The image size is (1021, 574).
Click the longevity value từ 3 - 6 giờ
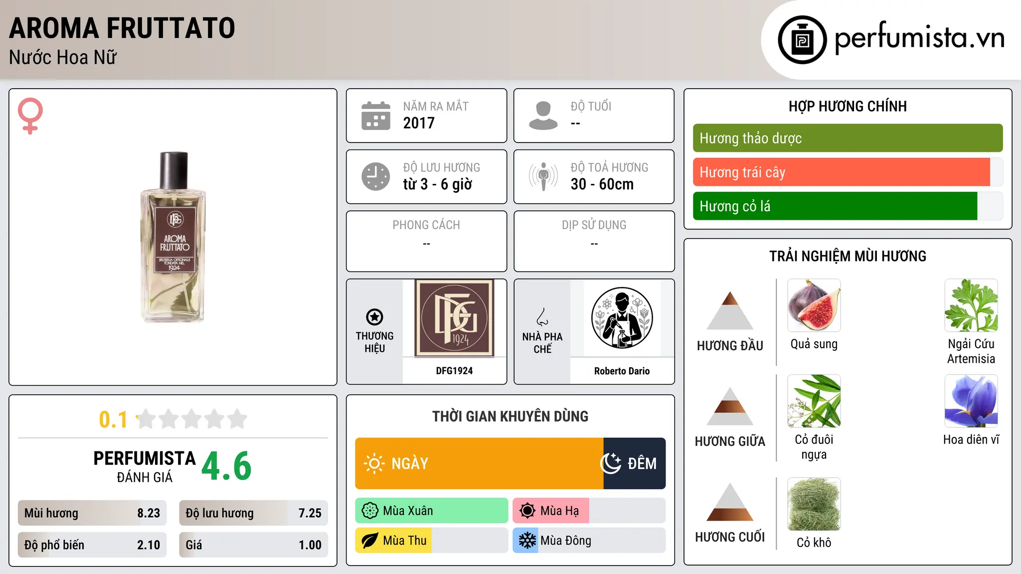pyautogui.click(x=438, y=184)
